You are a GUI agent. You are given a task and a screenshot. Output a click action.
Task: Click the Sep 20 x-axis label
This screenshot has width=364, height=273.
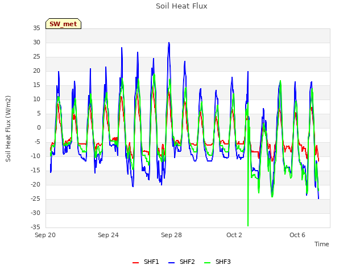(45, 235)
